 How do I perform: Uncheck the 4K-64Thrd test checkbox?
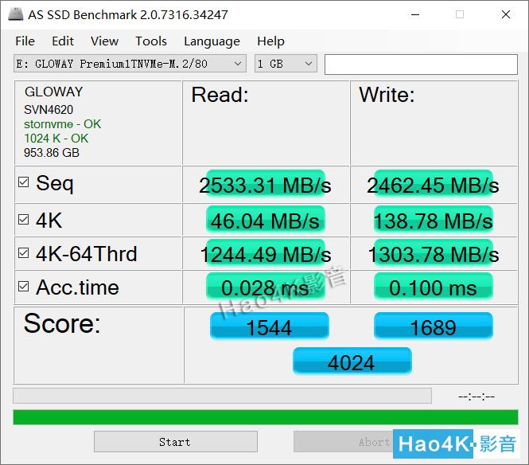tap(24, 252)
